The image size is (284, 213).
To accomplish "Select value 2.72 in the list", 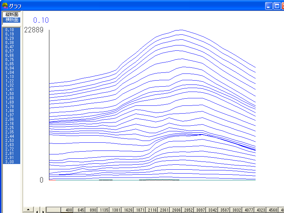I will click(12, 149).
